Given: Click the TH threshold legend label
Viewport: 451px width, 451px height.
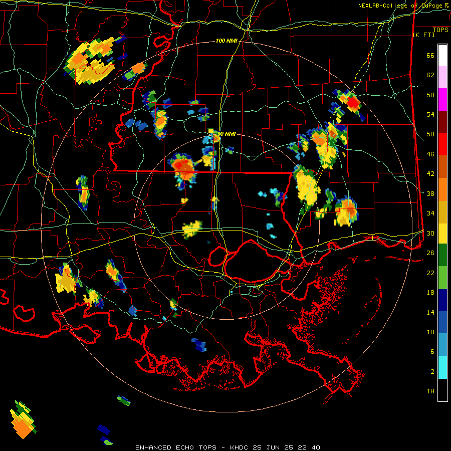Looking at the screenshot, I should point(430,391).
